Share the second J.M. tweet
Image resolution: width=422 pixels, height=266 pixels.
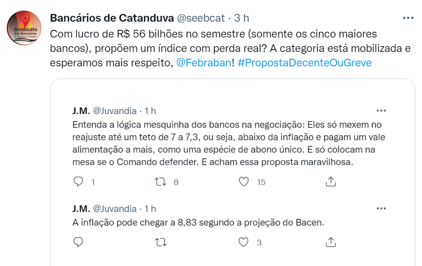click(x=331, y=242)
